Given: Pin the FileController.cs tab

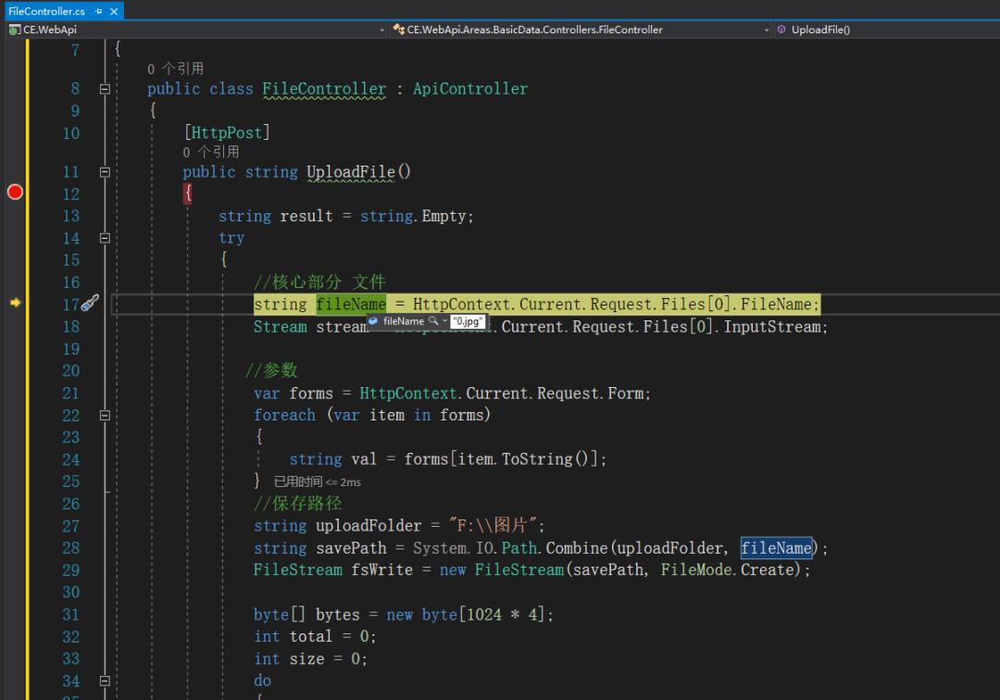Looking at the screenshot, I should pos(98,11).
